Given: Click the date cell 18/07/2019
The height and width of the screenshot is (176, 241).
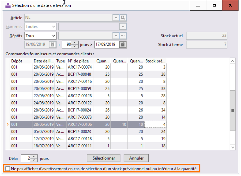Looking at the screenshot, I should click(44, 146).
